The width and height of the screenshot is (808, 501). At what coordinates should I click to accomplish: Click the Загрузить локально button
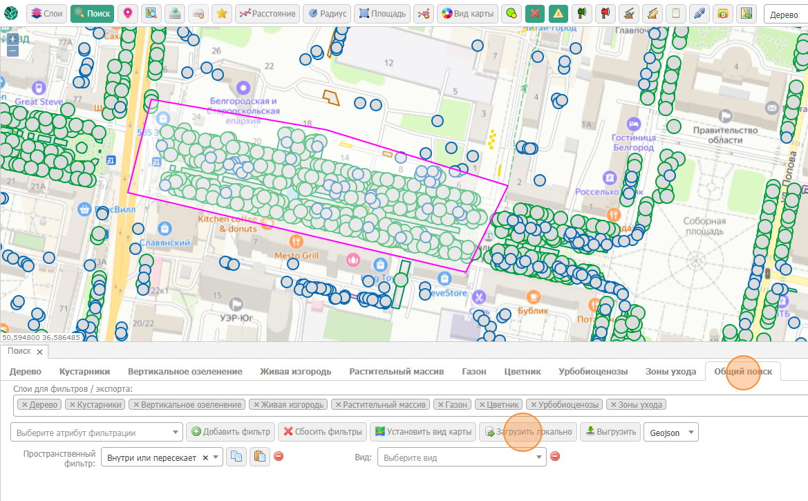click(528, 432)
